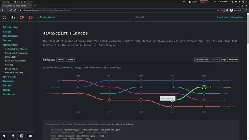Close the State of JS 2020 tab

[30, 6]
